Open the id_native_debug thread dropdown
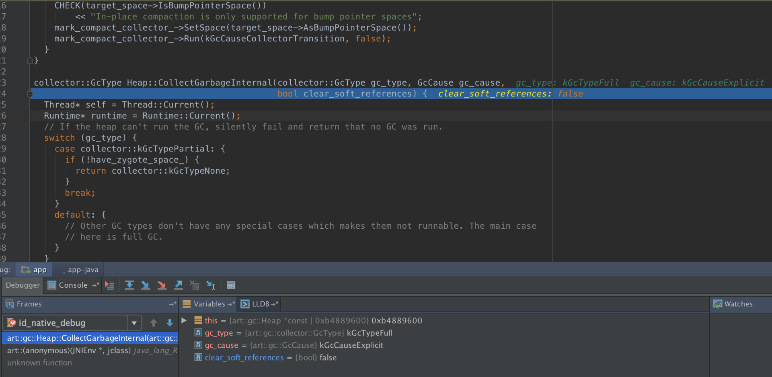 134,323
